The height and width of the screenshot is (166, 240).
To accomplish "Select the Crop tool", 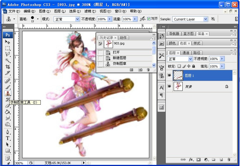I will (x=7, y=66).
